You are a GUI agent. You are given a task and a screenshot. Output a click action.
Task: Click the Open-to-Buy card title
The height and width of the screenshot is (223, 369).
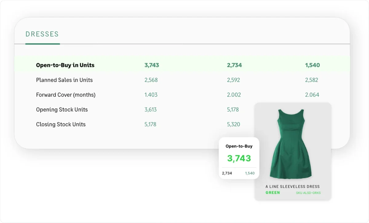(239, 146)
